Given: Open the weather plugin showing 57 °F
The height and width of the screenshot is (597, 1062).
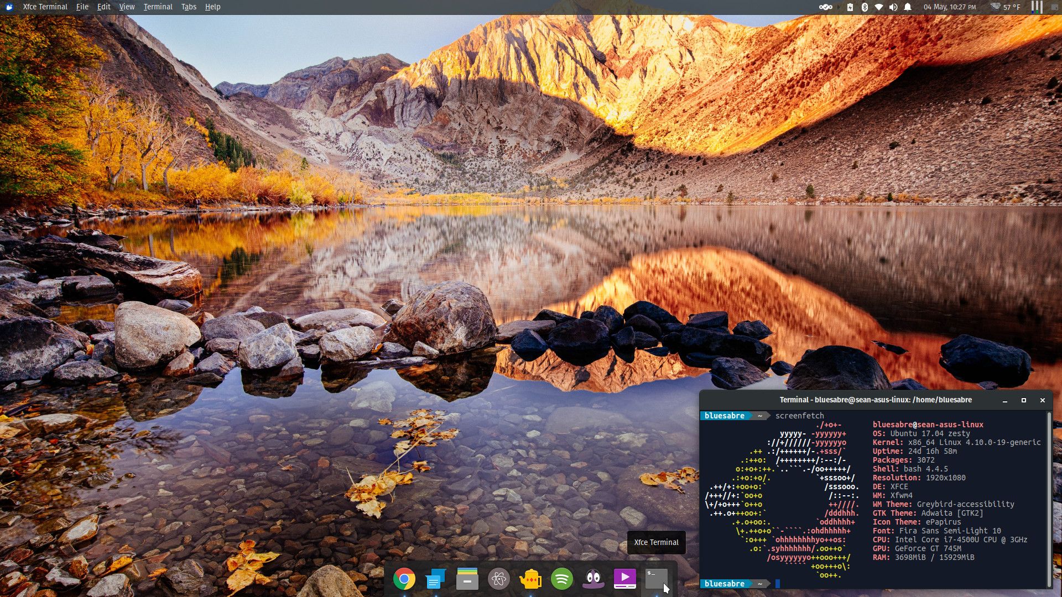Looking at the screenshot, I should coord(1005,7).
